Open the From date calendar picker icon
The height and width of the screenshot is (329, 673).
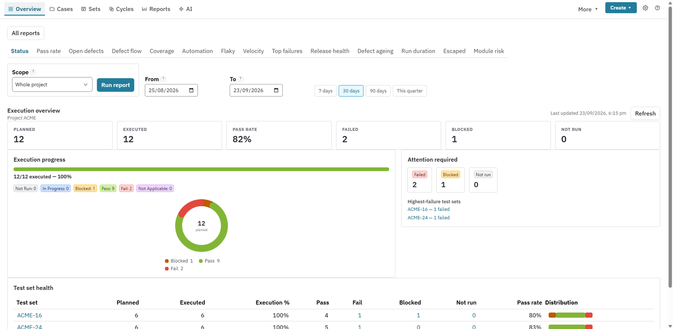click(191, 90)
